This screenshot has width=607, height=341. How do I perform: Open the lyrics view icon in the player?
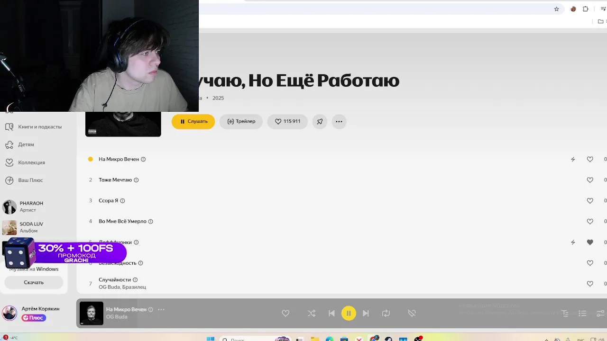tap(565, 313)
